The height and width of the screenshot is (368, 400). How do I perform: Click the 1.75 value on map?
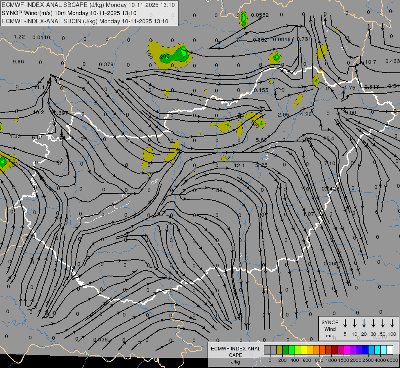pos(350,88)
